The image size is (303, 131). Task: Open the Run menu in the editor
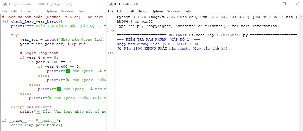coord(39,11)
